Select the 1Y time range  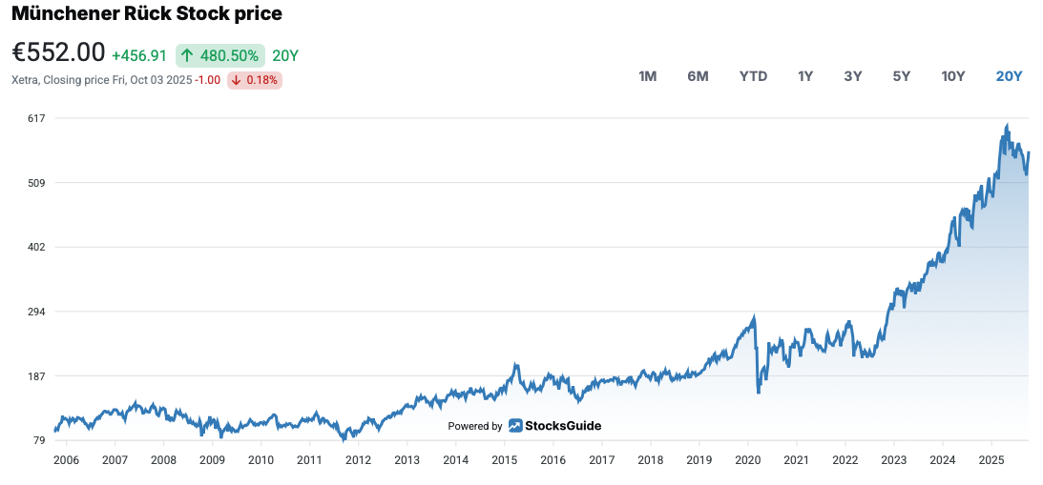click(805, 76)
